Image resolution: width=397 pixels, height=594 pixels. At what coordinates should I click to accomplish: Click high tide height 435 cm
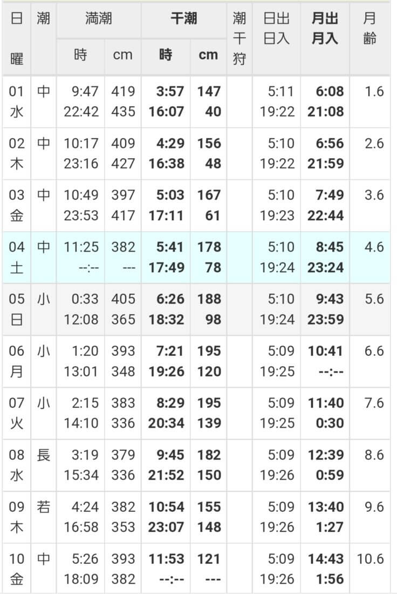pos(124,111)
